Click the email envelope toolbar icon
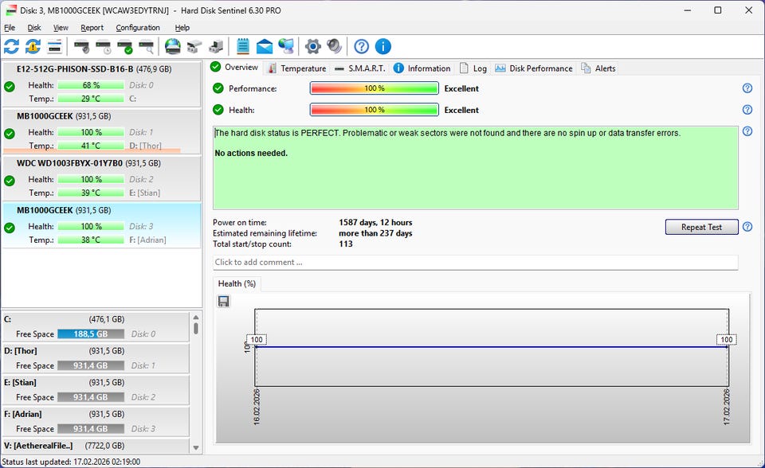 (265, 46)
